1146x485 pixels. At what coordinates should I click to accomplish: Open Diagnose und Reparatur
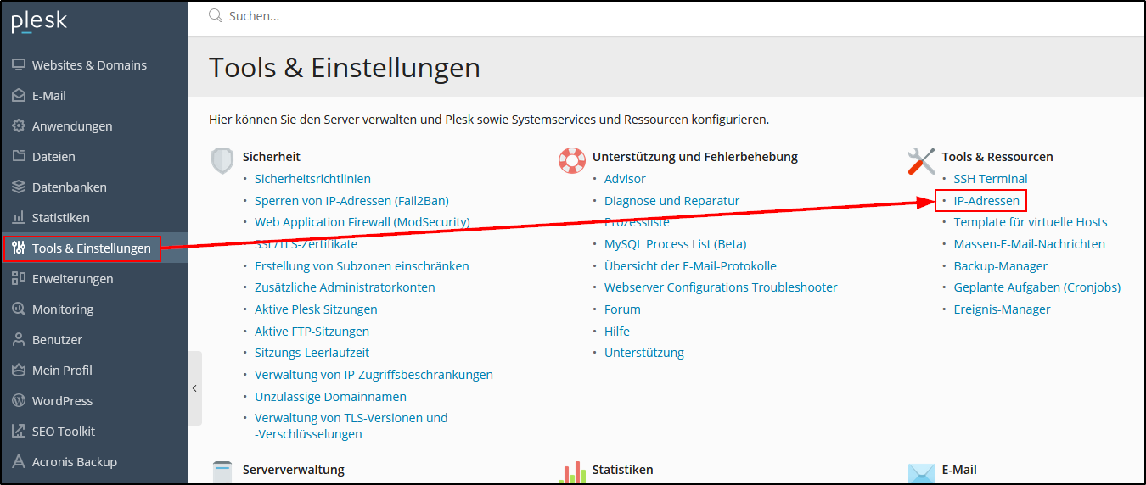click(x=671, y=201)
